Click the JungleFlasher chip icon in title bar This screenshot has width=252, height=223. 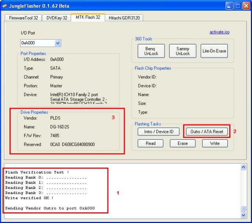(5, 6)
